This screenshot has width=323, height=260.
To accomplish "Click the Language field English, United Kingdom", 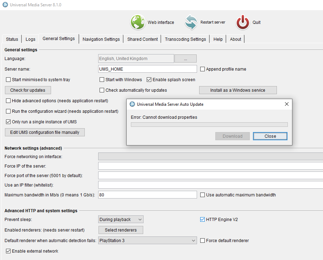I will pyautogui.click(x=136, y=59).
